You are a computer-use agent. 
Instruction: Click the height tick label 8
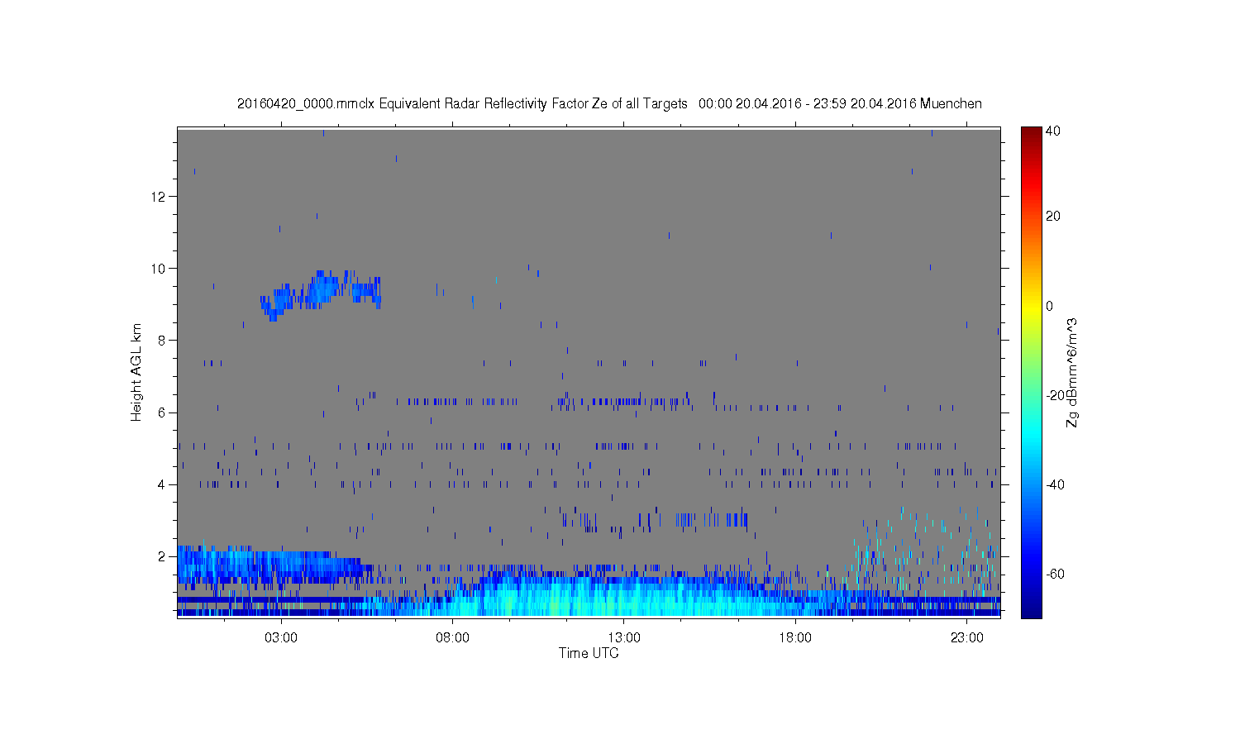(162, 340)
